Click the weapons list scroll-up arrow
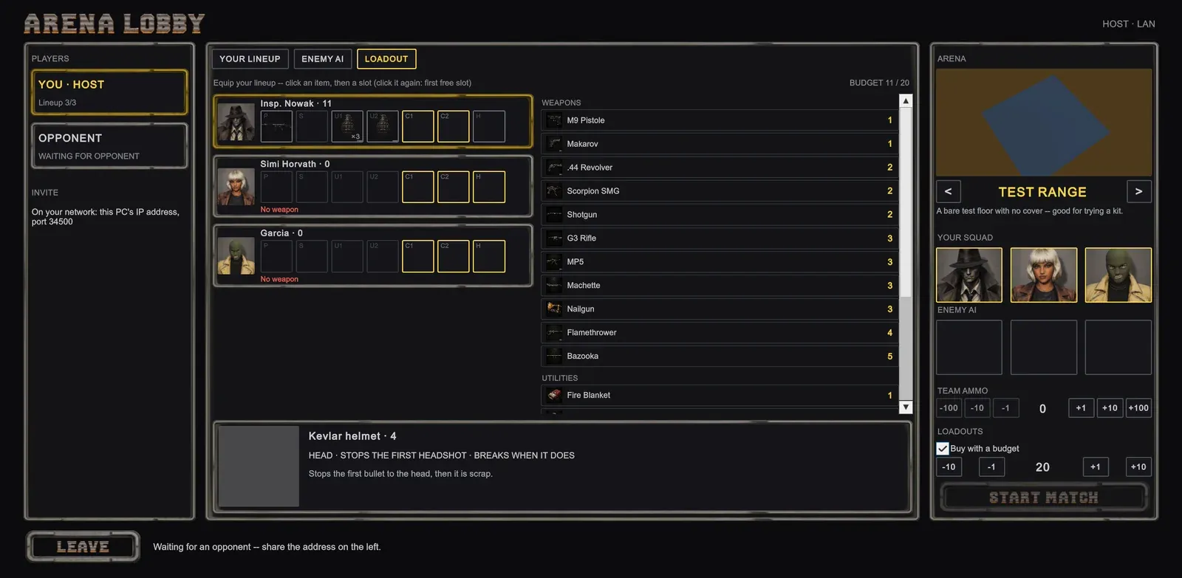The width and height of the screenshot is (1182, 578). click(x=906, y=100)
